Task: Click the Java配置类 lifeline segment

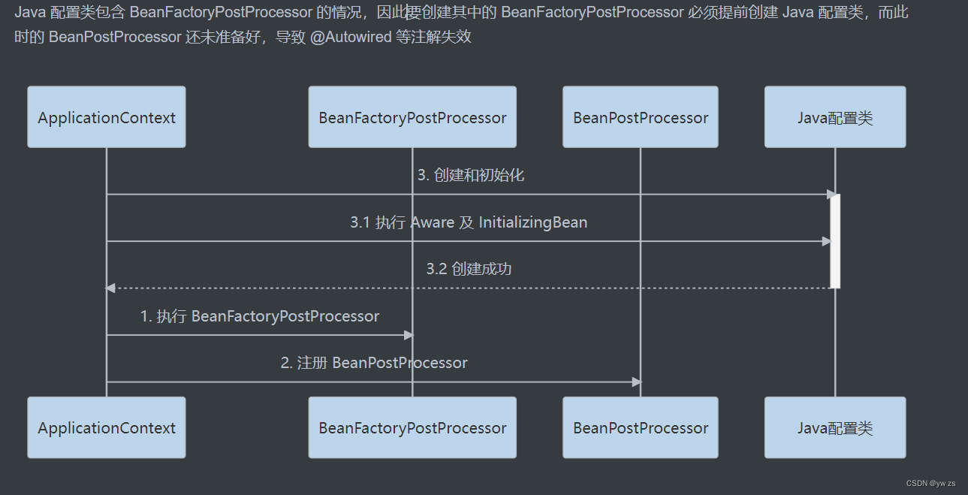Action: (x=834, y=346)
